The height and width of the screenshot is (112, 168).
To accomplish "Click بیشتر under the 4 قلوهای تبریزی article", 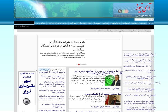I will click(116, 106).
